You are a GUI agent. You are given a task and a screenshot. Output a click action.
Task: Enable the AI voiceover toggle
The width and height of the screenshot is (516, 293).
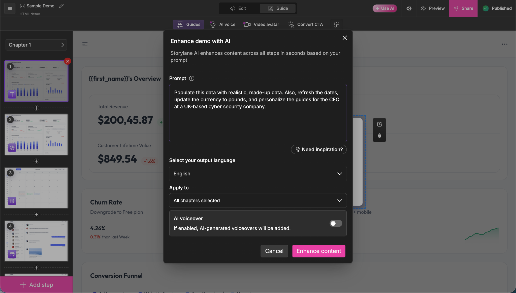(x=336, y=223)
